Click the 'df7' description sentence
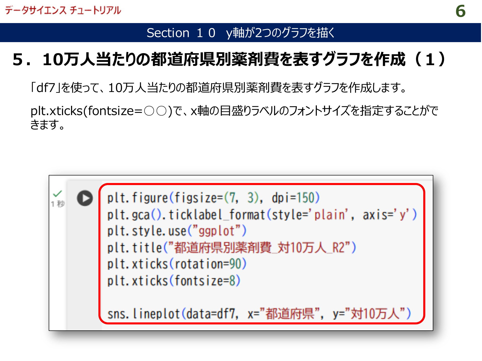This screenshot has height=361, width=482. (218, 88)
